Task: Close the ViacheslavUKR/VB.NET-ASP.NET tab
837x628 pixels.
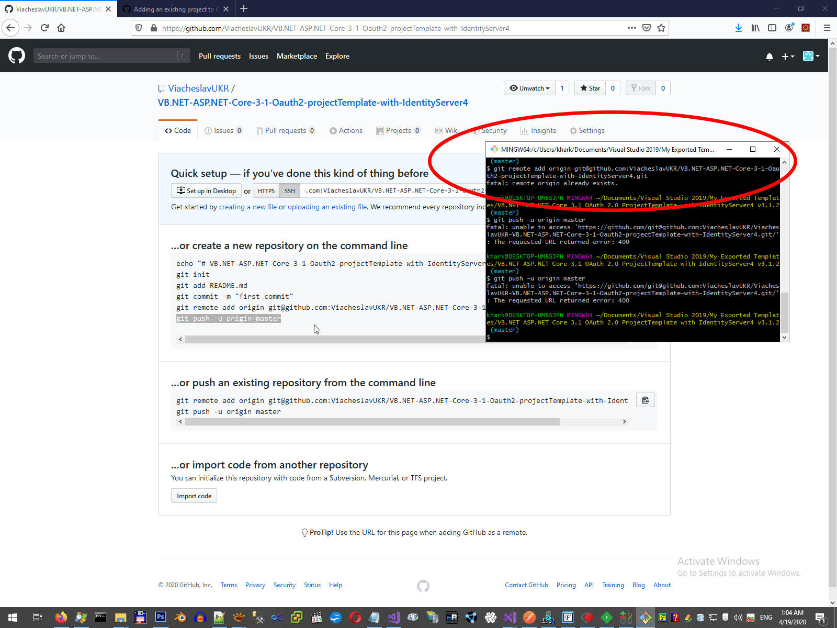Action: click(108, 9)
